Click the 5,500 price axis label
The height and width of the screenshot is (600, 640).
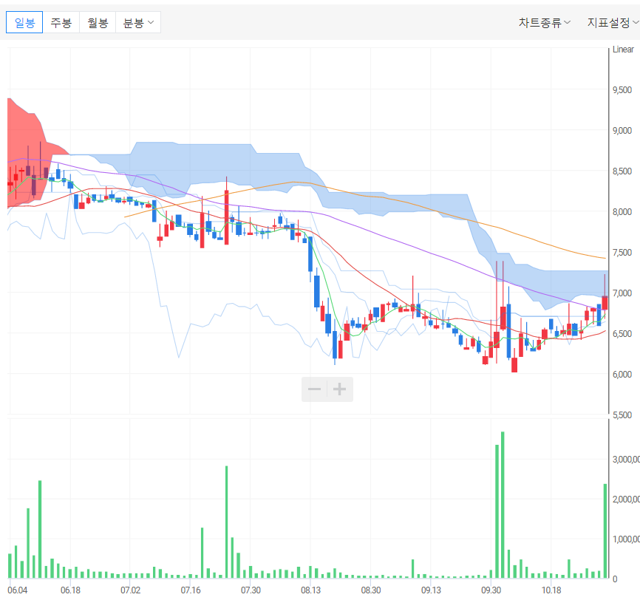622,415
